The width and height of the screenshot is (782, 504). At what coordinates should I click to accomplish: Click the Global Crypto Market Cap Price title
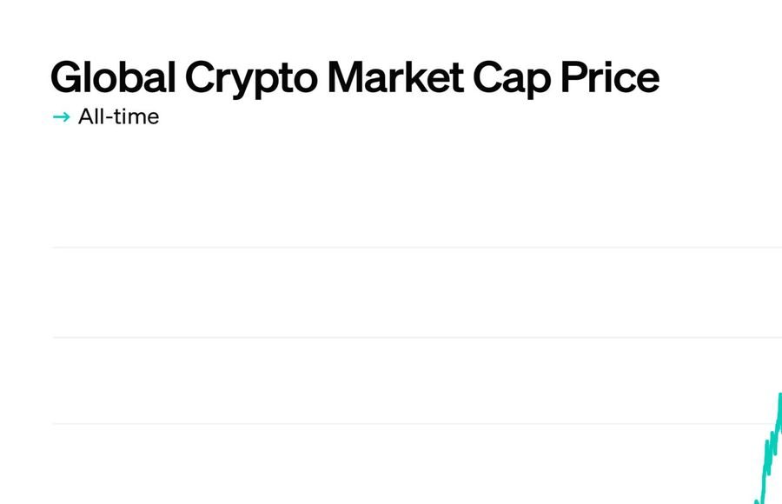pos(355,78)
